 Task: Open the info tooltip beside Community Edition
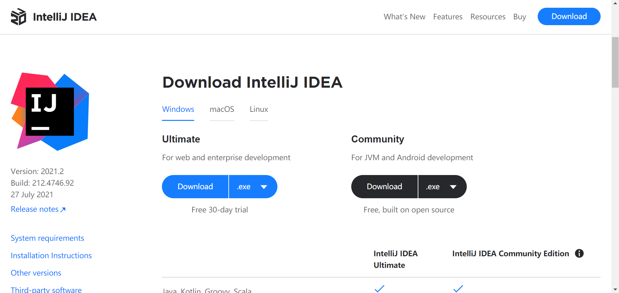click(x=579, y=254)
